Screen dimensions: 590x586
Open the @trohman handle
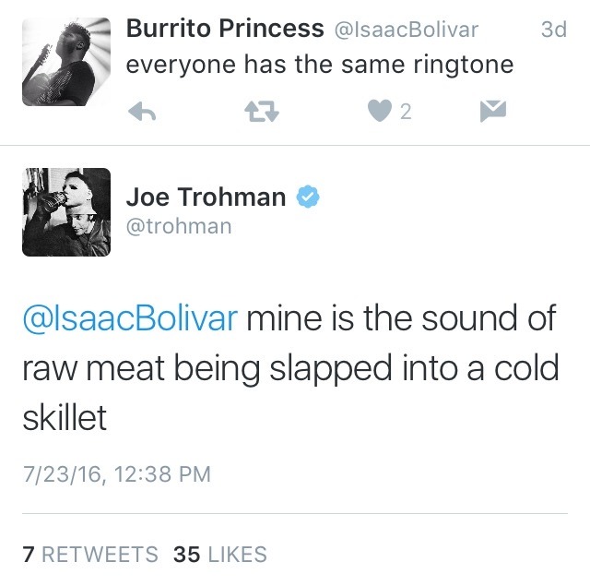[x=179, y=226]
